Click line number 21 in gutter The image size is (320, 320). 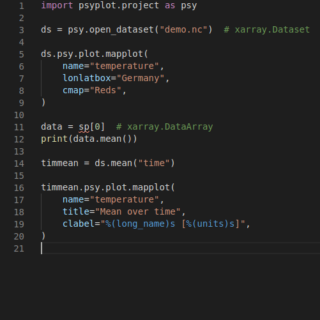tap(19, 248)
